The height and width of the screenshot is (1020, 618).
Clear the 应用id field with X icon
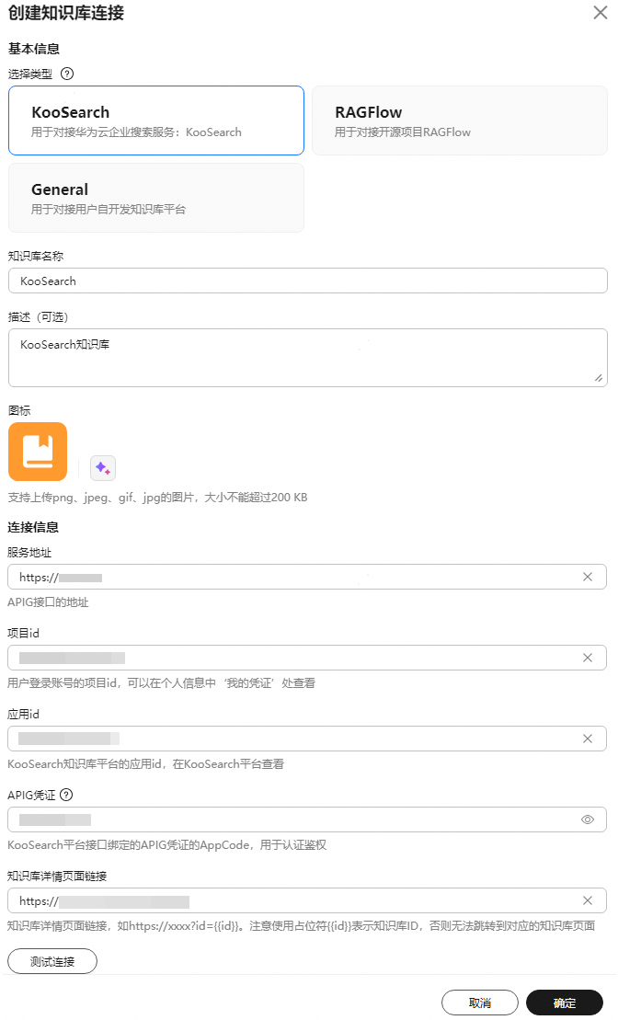tap(588, 739)
